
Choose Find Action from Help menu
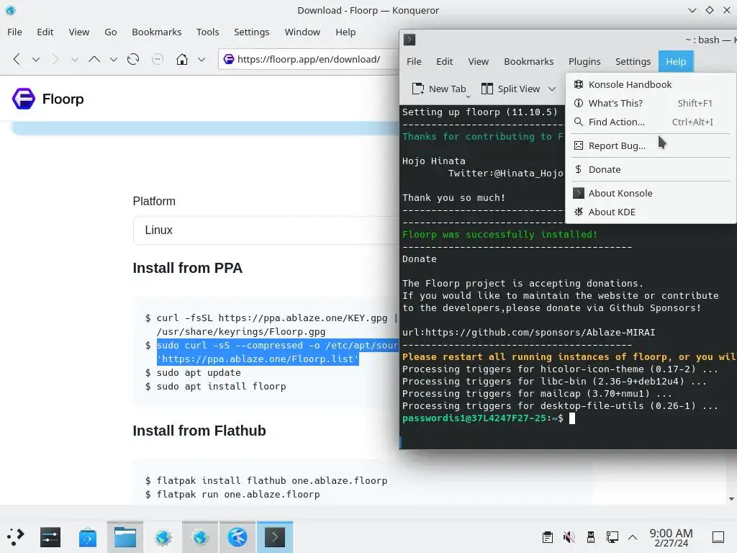(x=651, y=122)
